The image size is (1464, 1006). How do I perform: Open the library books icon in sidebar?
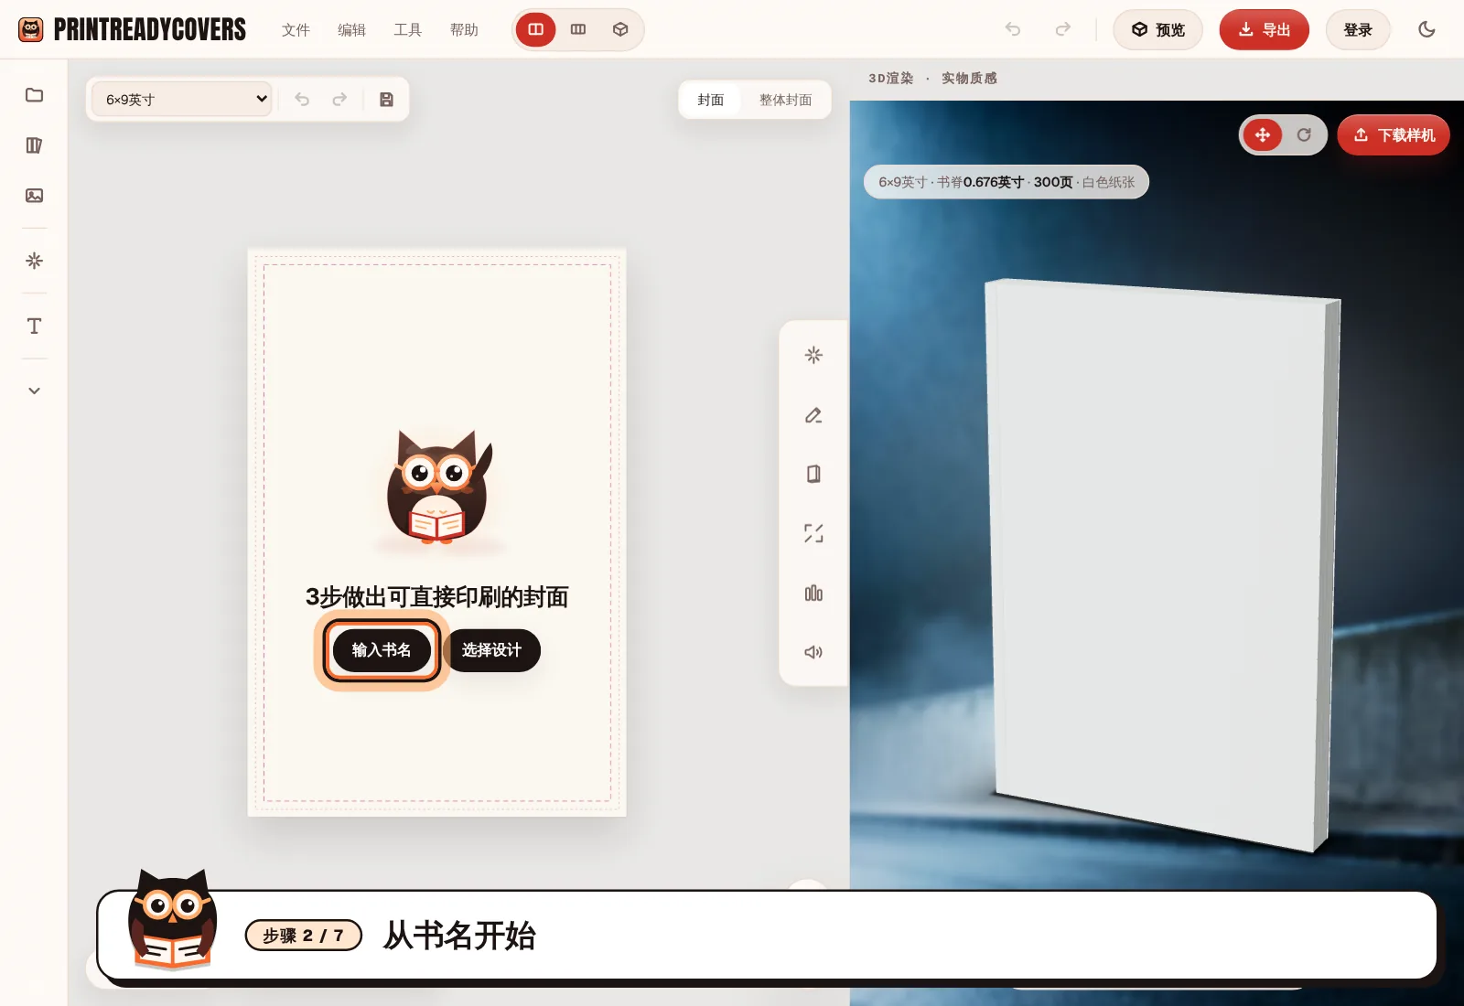(34, 145)
